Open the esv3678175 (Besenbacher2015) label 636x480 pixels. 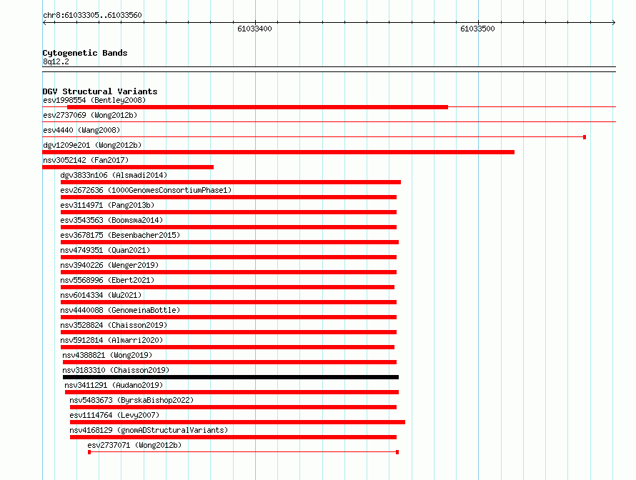click(x=120, y=235)
